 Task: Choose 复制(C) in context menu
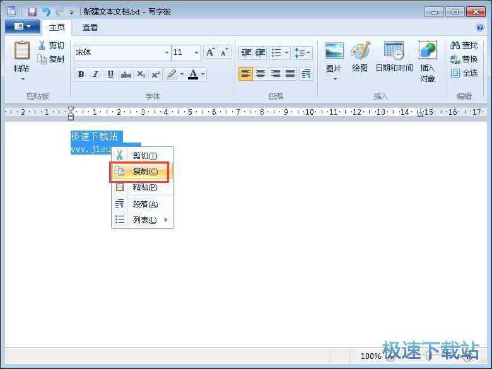point(143,172)
